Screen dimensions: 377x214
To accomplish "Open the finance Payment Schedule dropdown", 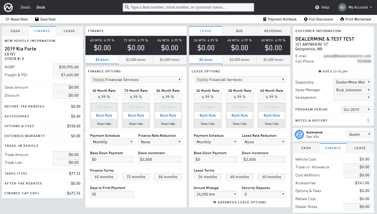I will 112,142.
